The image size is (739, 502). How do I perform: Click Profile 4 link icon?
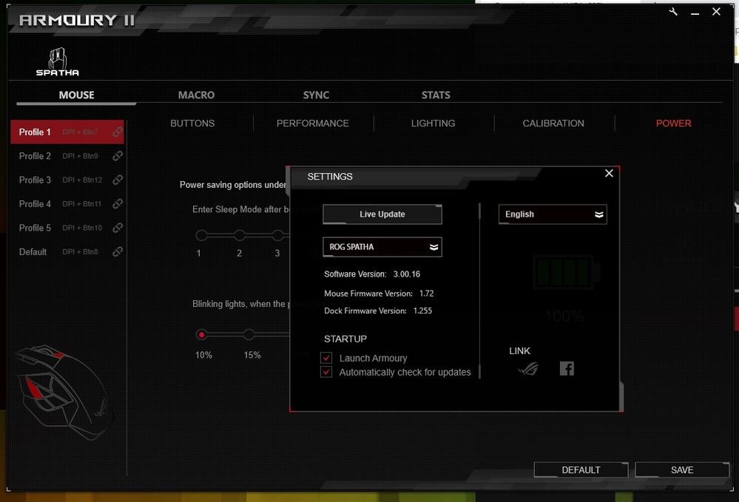(118, 204)
